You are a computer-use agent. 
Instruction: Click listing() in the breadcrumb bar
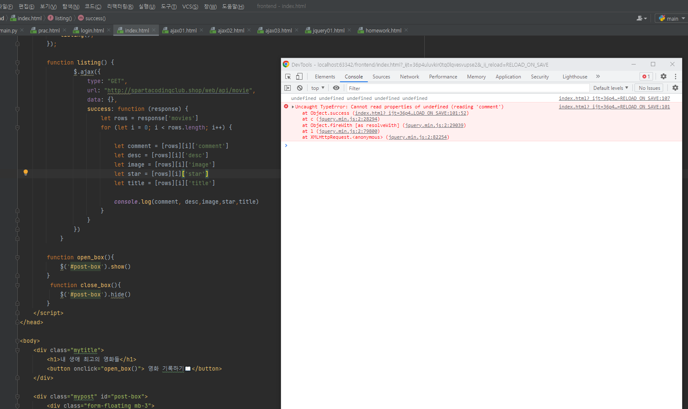pyautogui.click(x=60, y=18)
